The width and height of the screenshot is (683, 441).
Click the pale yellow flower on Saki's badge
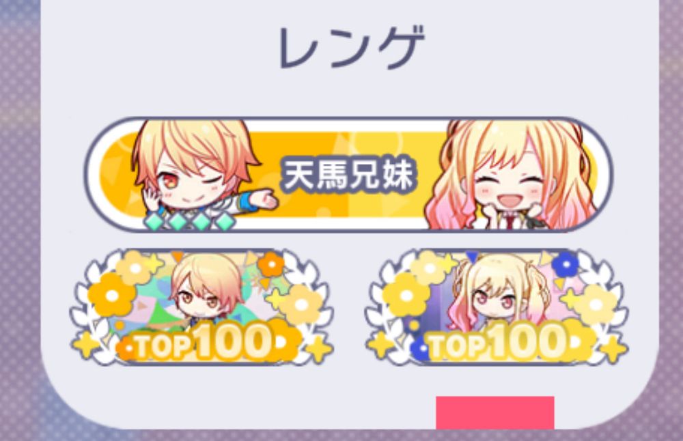pos(595,304)
